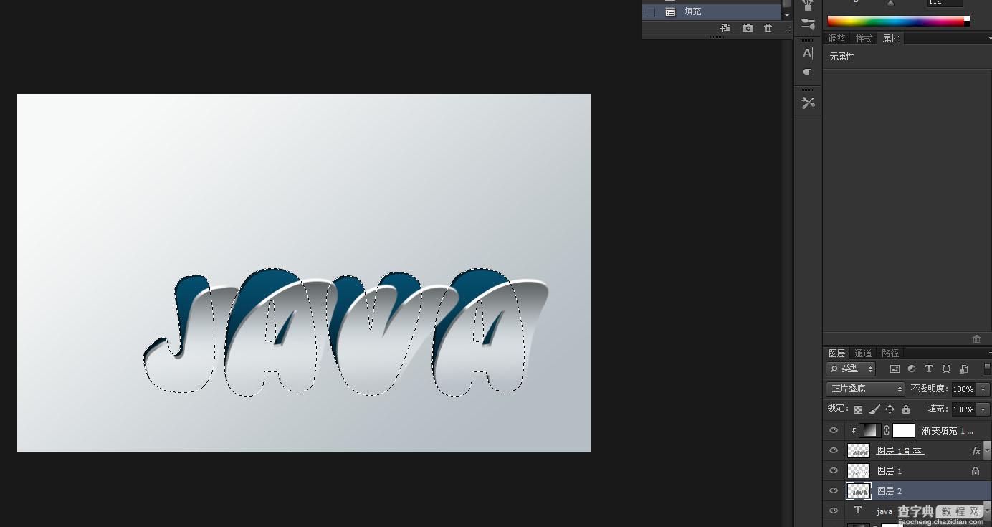Select the 填充 history state
This screenshot has height=527, width=992.
(x=711, y=12)
